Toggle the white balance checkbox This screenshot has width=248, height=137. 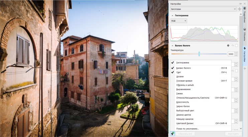tap(236, 45)
